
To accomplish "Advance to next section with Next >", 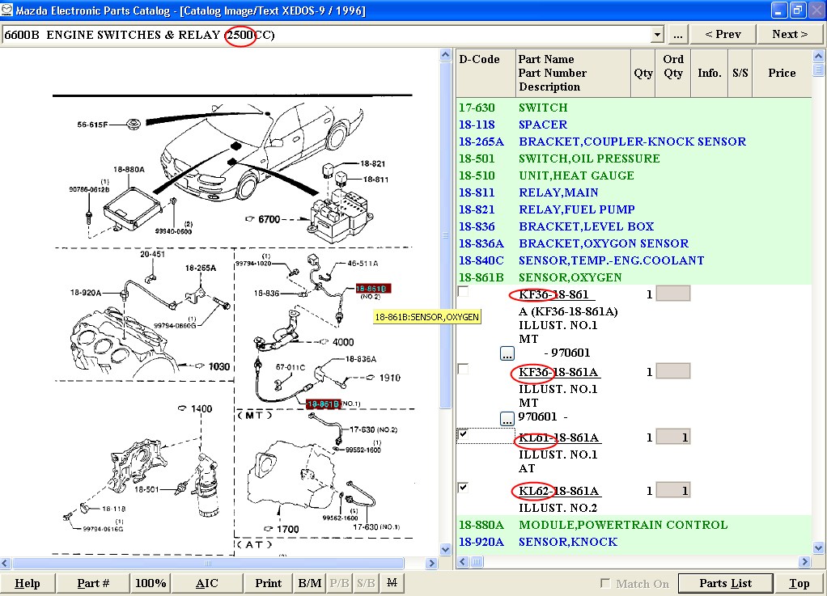I will (789, 35).
